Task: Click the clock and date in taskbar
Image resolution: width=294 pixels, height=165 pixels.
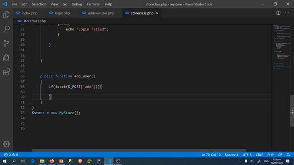Action: click(x=277, y=161)
